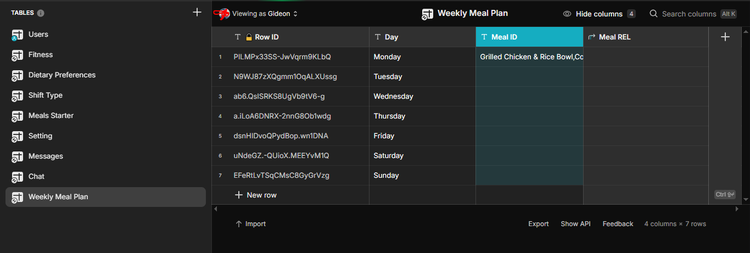The height and width of the screenshot is (253, 750).
Task: Open the Dietary Preferences table
Action: (61, 75)
